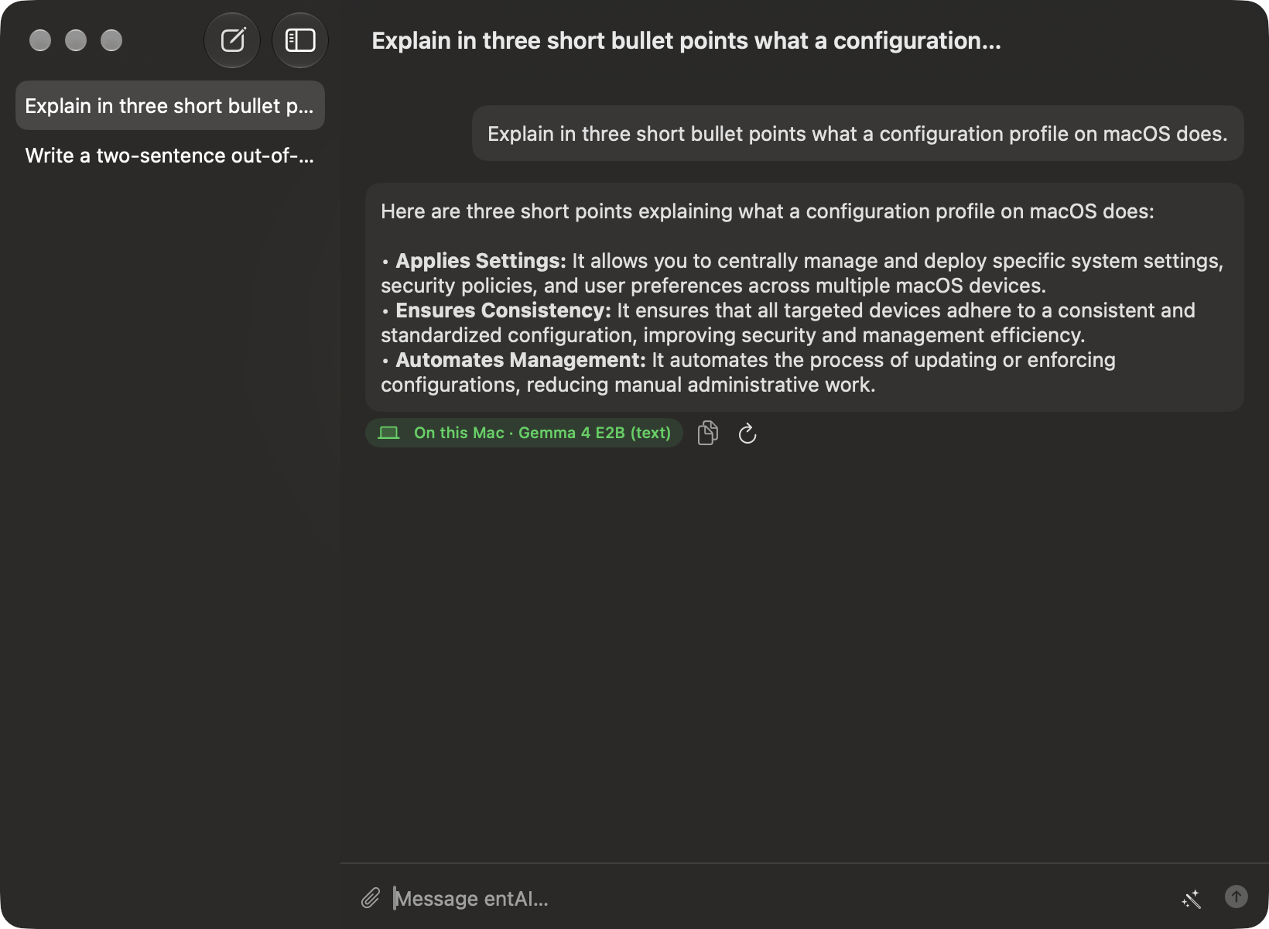Attach a file with the paperclip icon
This screenshot has width=1269, height=929.
(x=371, y=898)
